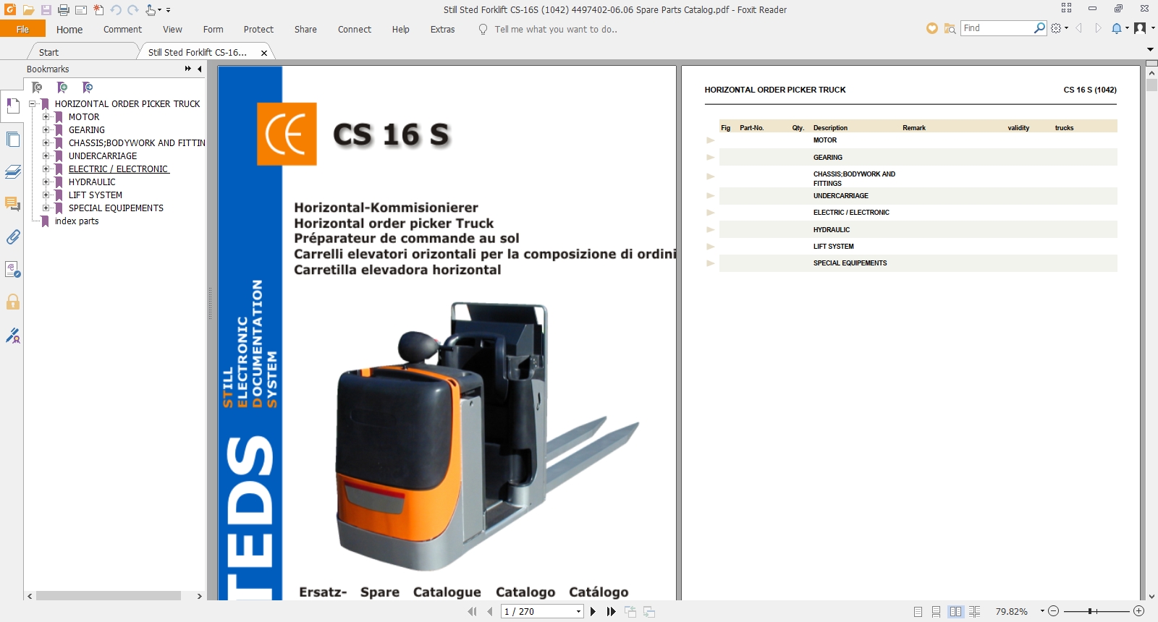Open the Bookmarks navigation panel icon
This screenshot has height=622, width=1158.
coord(12,106)
